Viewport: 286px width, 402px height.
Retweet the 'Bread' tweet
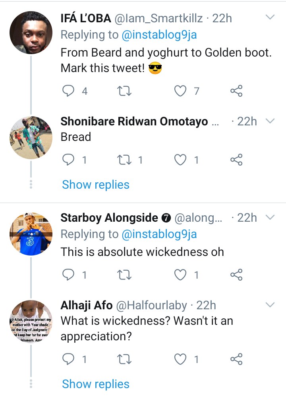pyautogui.click(x=125, y=160)
